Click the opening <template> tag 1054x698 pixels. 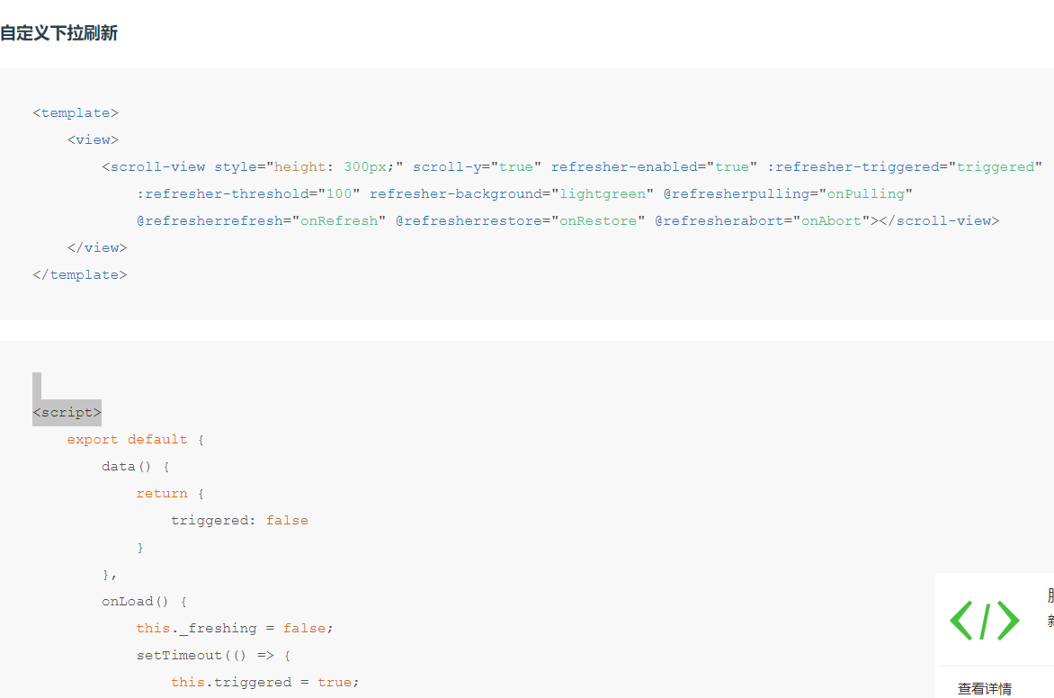pyautogui.click(x=76, y=113)
